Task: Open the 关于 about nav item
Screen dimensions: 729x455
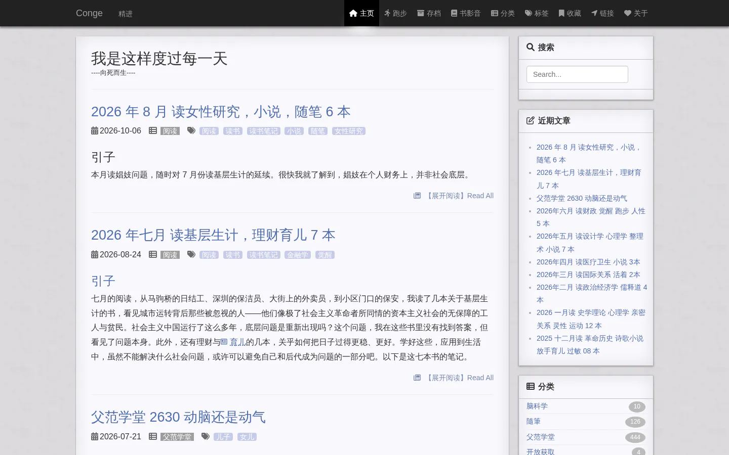Action: pyautogui.click(x=636, y=13)
